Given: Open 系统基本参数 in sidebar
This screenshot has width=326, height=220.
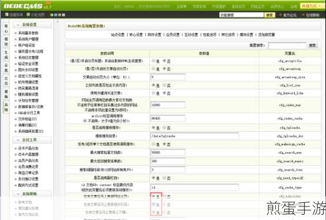Looking at the screenshot, I should (28, 33).
